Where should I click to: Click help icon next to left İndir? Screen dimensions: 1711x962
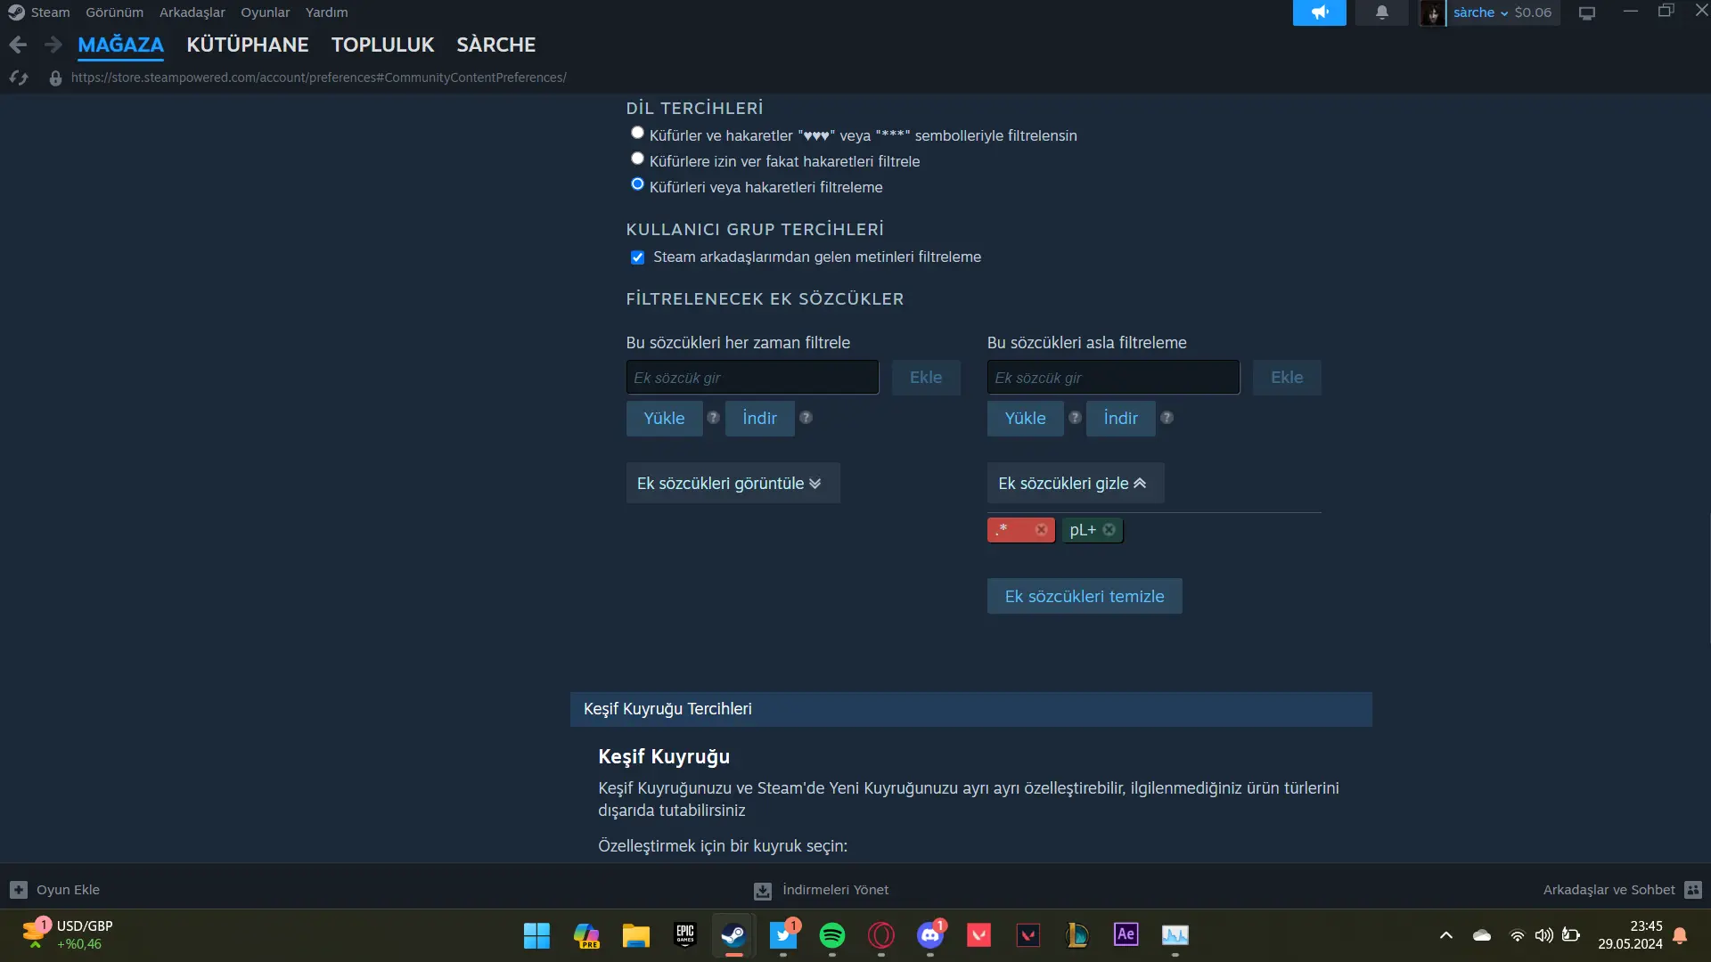click(806, 418)
